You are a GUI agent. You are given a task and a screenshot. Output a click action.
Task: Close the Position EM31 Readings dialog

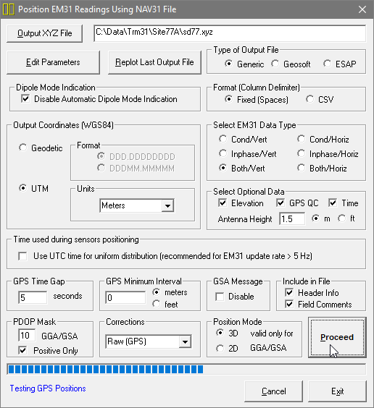(362, 9)
